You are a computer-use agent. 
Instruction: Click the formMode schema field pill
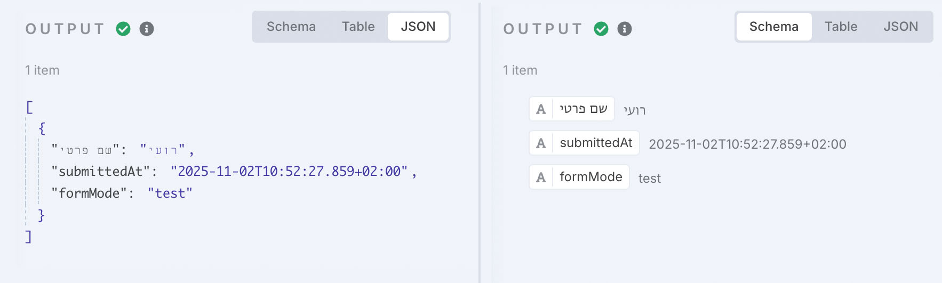(x=590, y=177)
